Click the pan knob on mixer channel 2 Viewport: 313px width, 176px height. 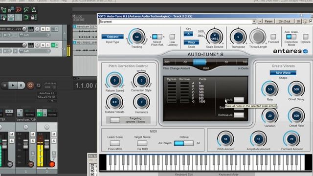click(x=47, y=127)
